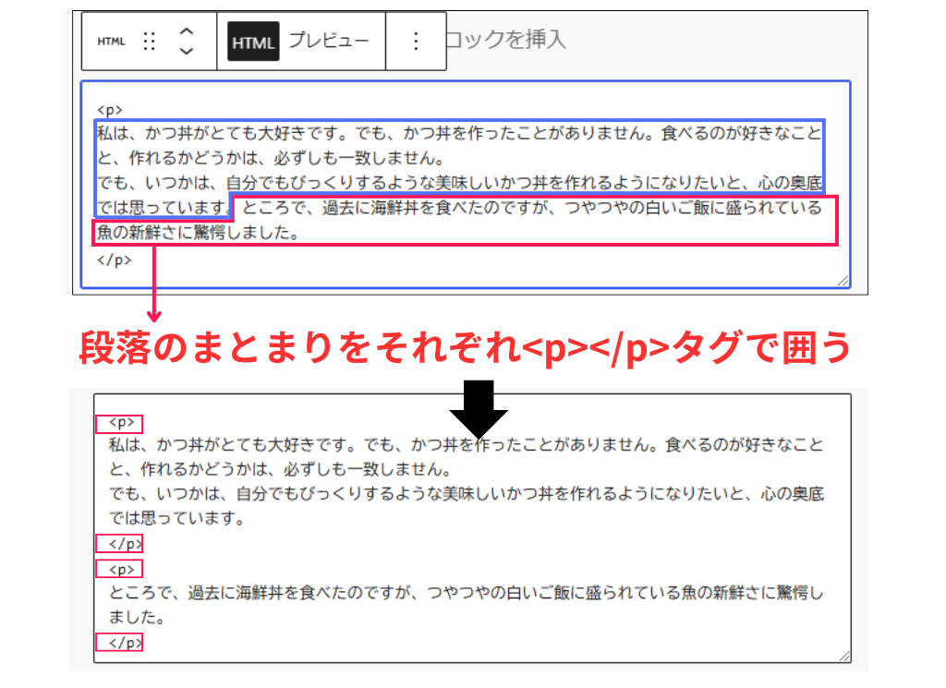Screen dimensions: 946x688
Task: Open the three-dot block options menu
Action: (x=415, y=42)
